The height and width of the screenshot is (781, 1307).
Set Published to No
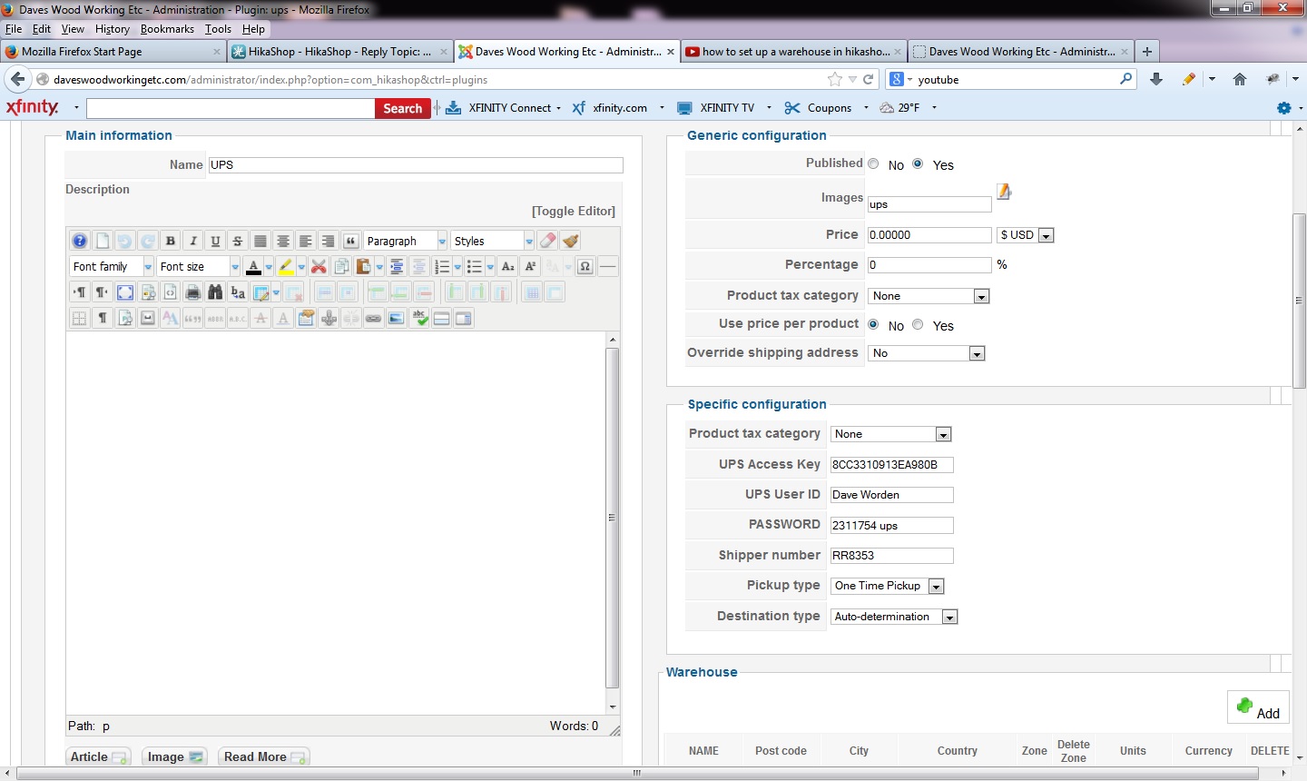point(873,164)
